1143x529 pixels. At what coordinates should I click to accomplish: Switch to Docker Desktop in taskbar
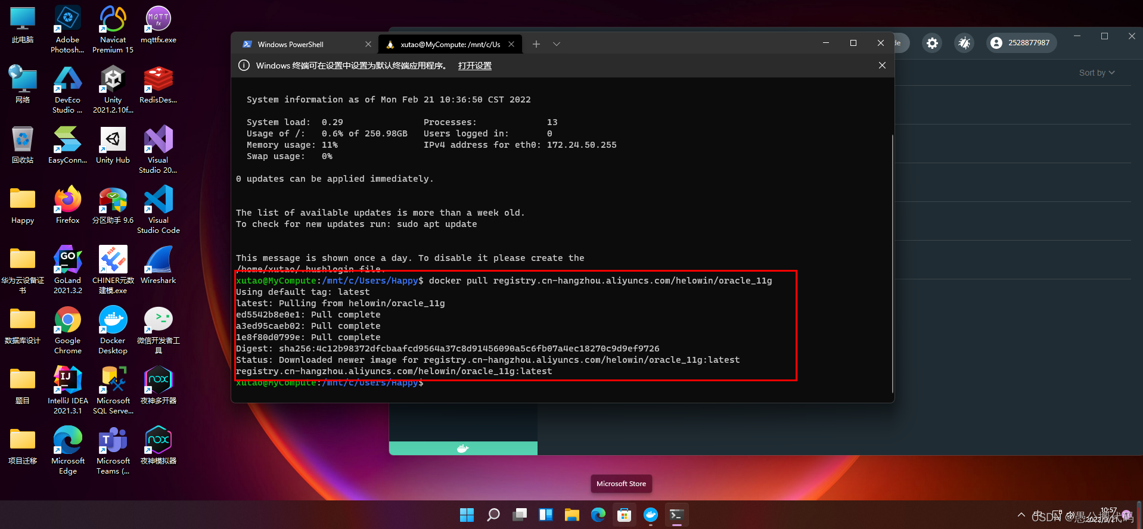coord(650,515)
